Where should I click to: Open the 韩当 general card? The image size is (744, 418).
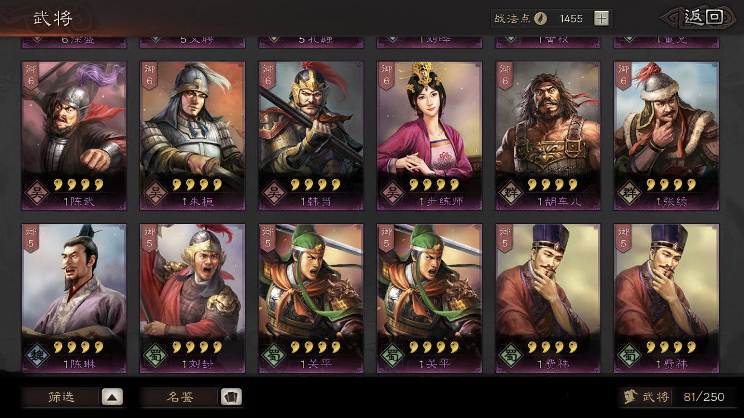(311, 136)
